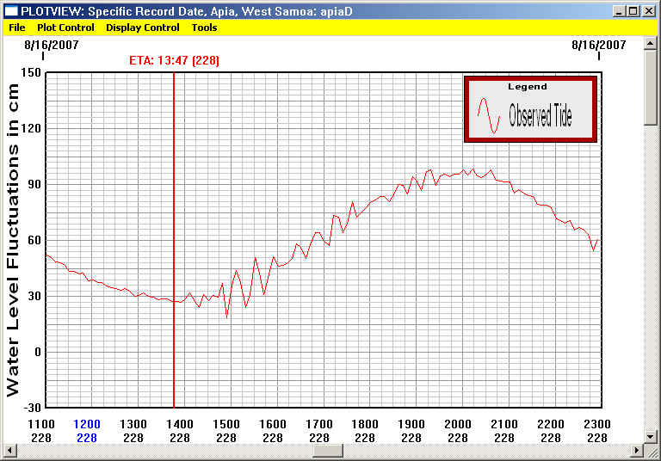Open the Display Control menu
The width and height of the screenshot is (661, 461).
tap(143, 28)
